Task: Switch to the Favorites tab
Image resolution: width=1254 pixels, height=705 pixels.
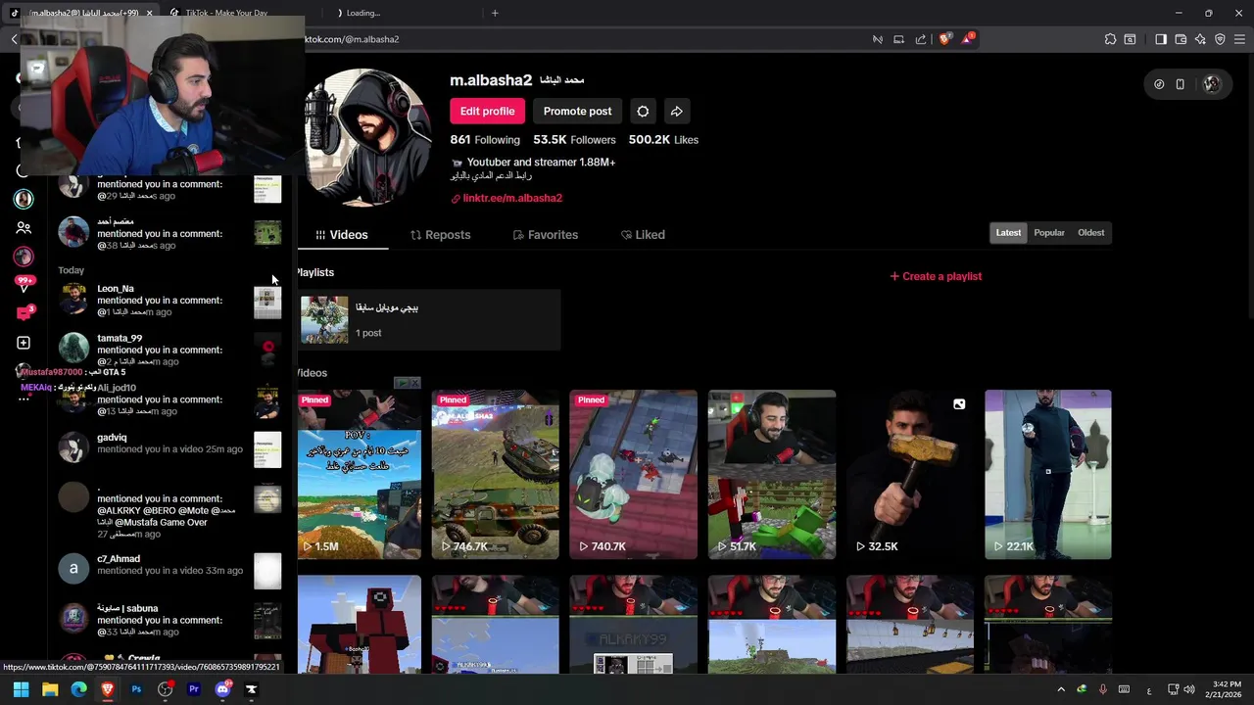Action: coord(546,235)
